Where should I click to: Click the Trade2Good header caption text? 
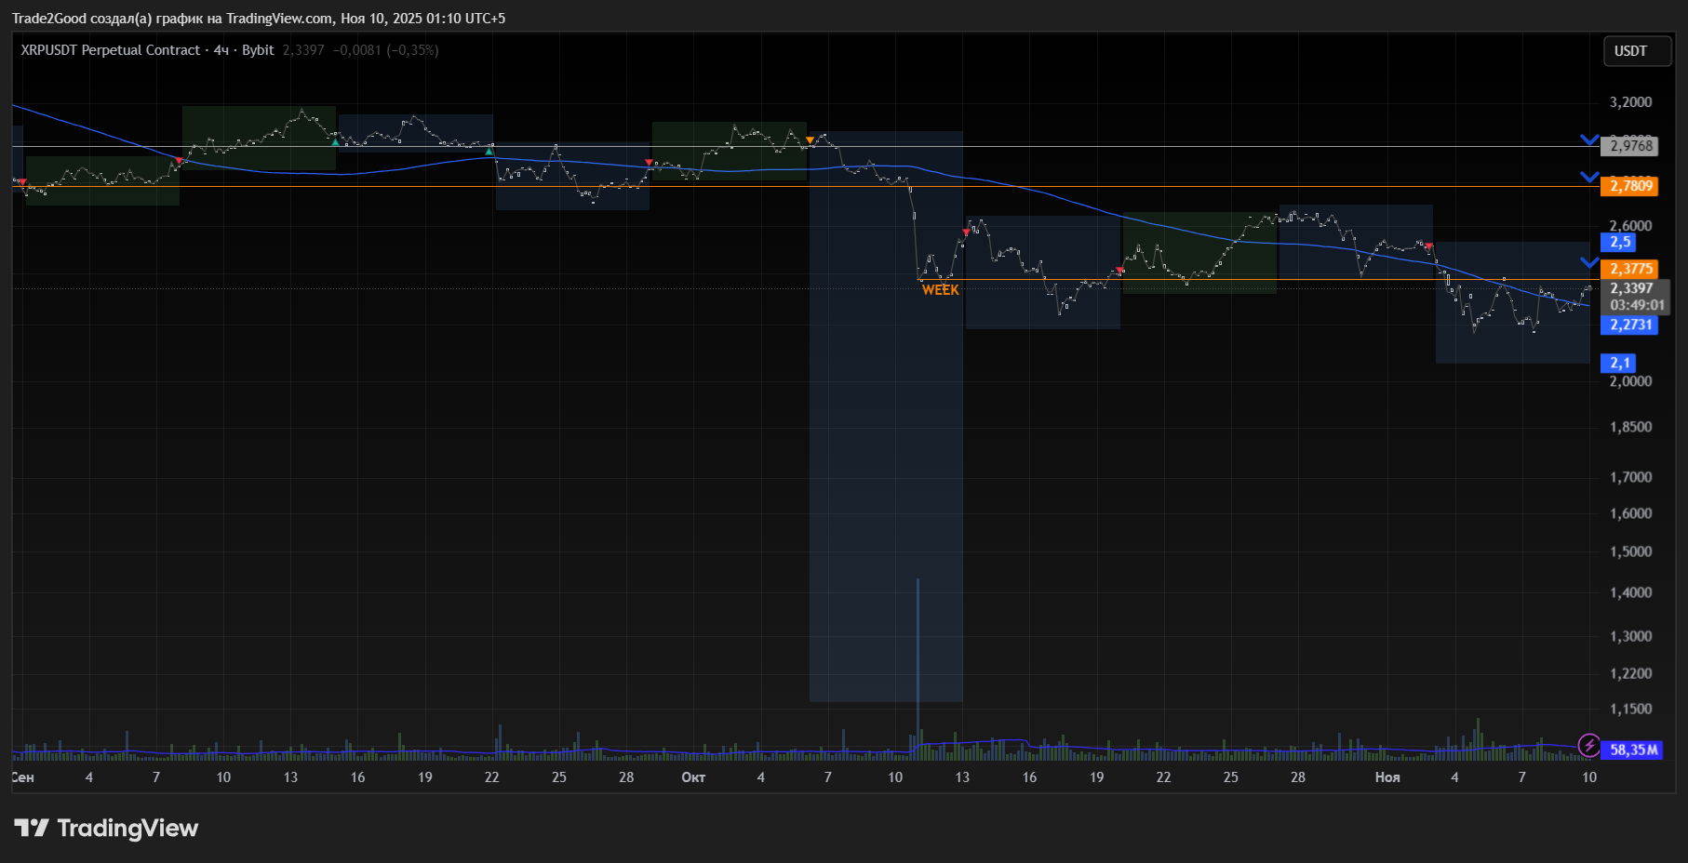[x=259, y=19]
